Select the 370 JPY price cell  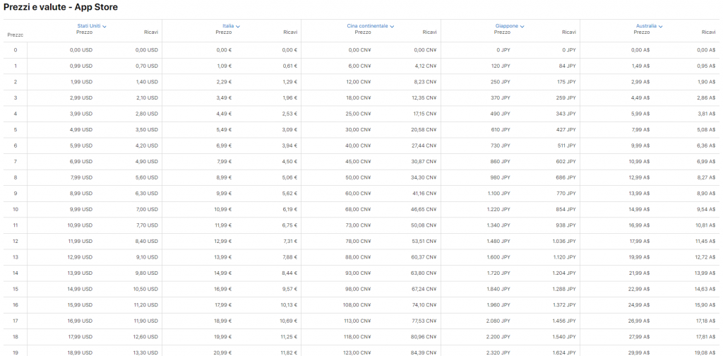pos(501,97)
